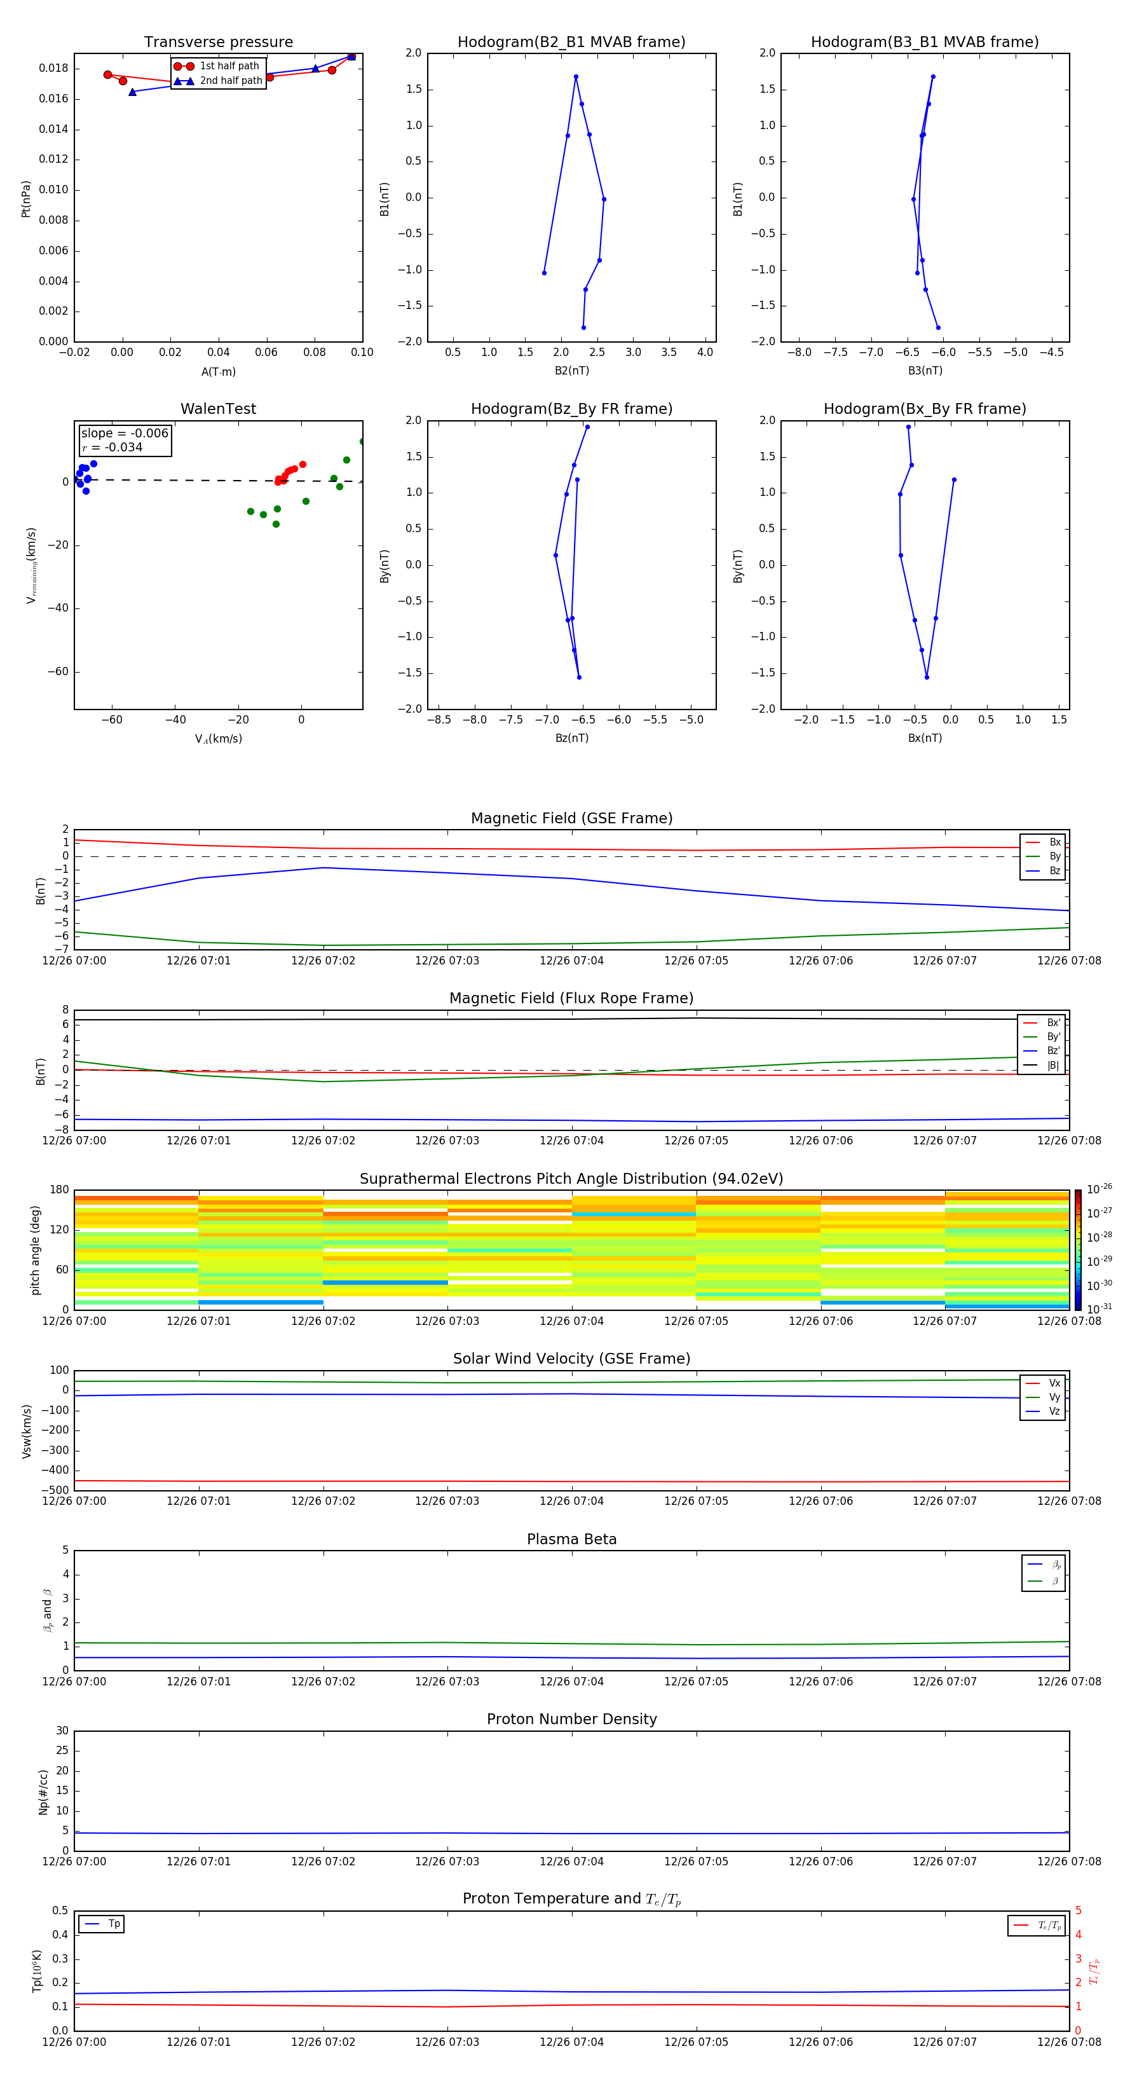
Task: Select Bz' in flux rope frame legend
Action: click(x=1042, y=1051)
